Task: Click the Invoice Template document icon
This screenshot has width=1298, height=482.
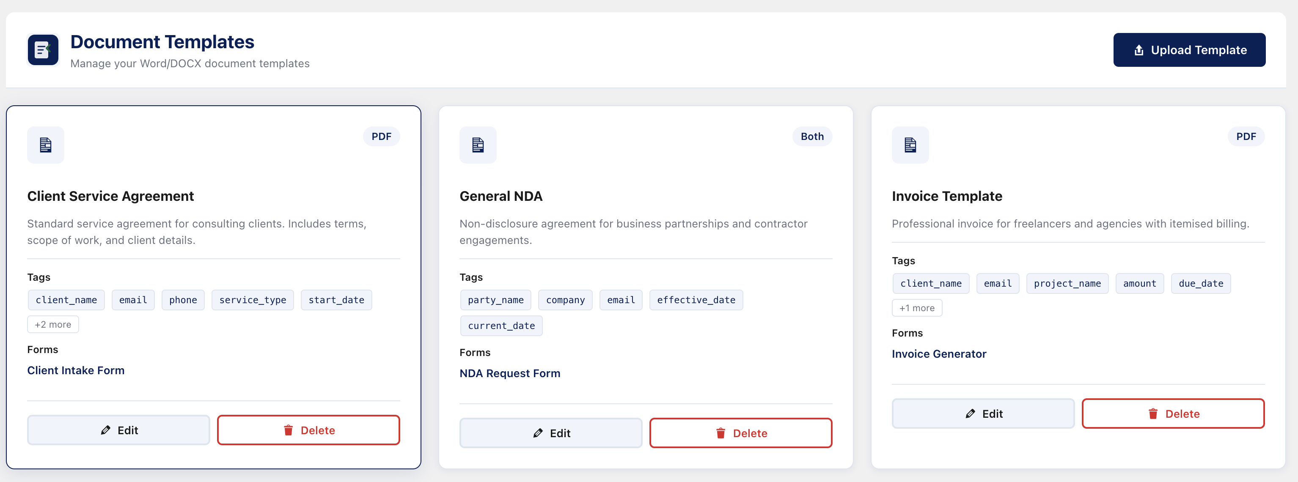Action: point(910,145)
